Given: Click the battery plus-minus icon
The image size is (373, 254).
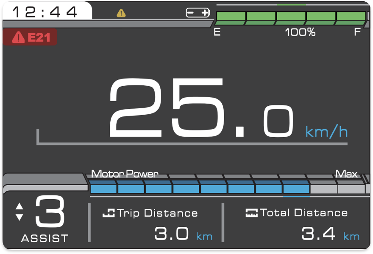Looking at the screenshot, I should [198, 13].
